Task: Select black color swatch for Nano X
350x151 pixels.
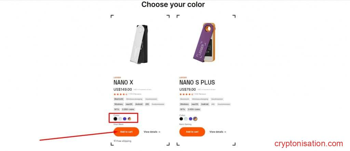Action: point(116,119)
